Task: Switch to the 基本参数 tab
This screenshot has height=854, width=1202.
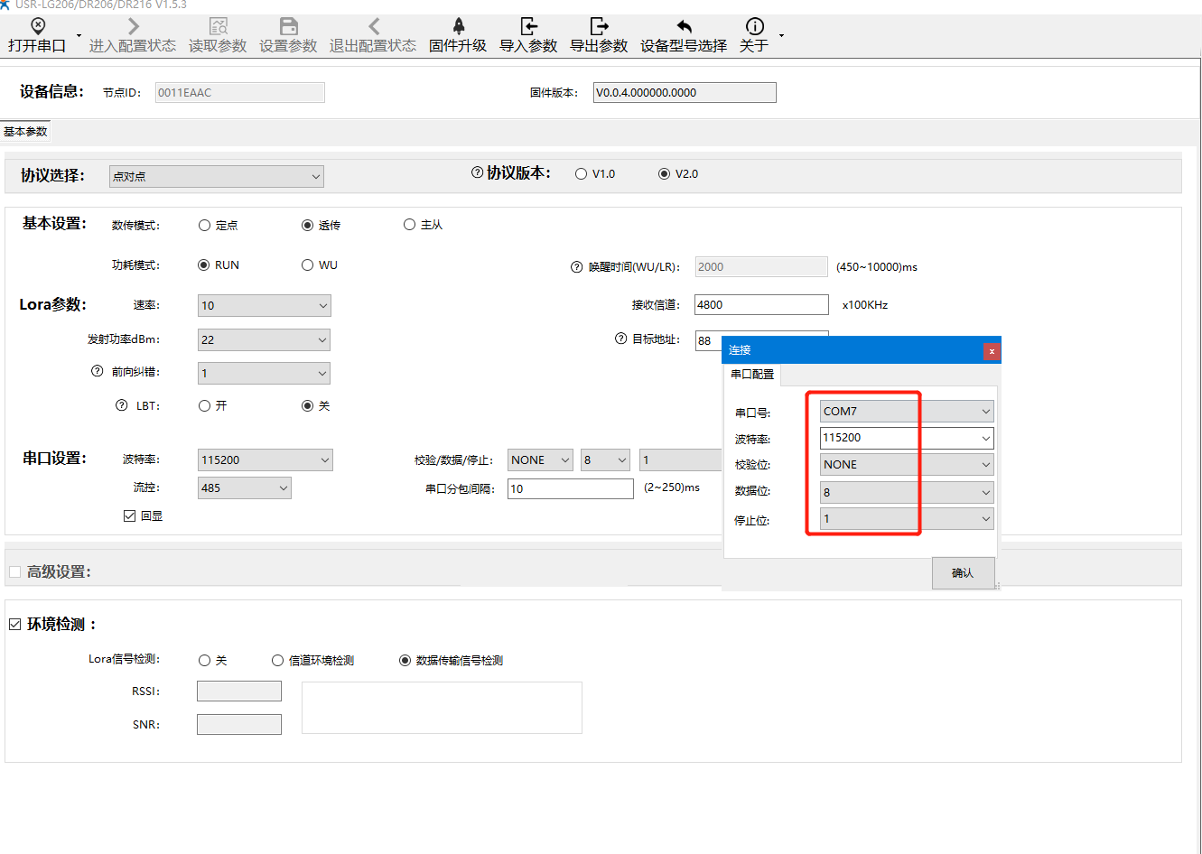Action: tap(25, 132)
